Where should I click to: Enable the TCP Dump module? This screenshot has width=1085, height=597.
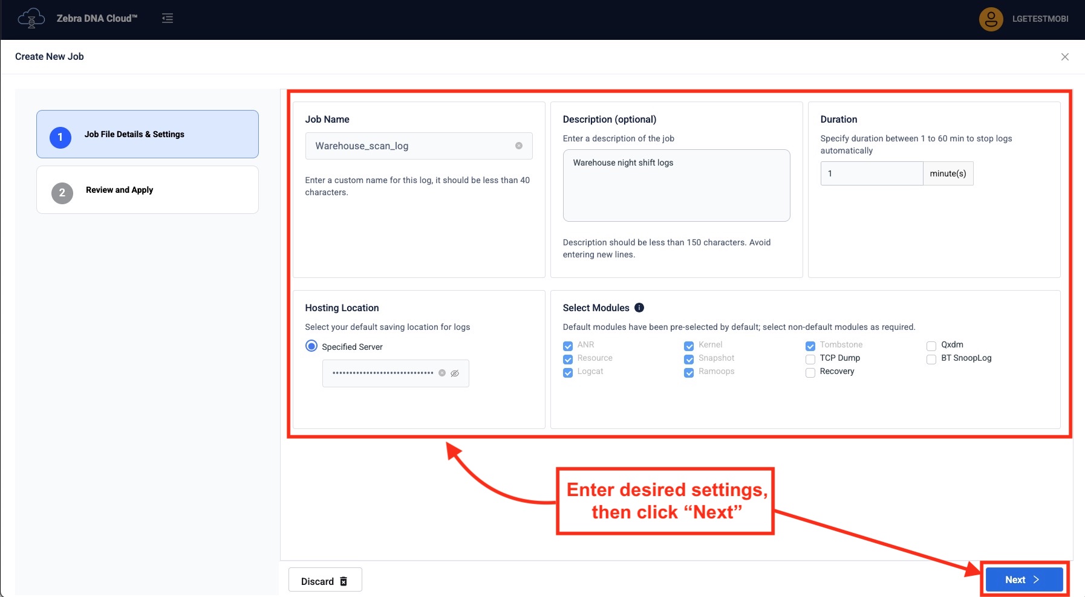click(810, 359)
